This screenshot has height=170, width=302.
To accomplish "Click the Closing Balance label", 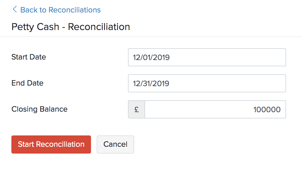I will pos(39,109).
